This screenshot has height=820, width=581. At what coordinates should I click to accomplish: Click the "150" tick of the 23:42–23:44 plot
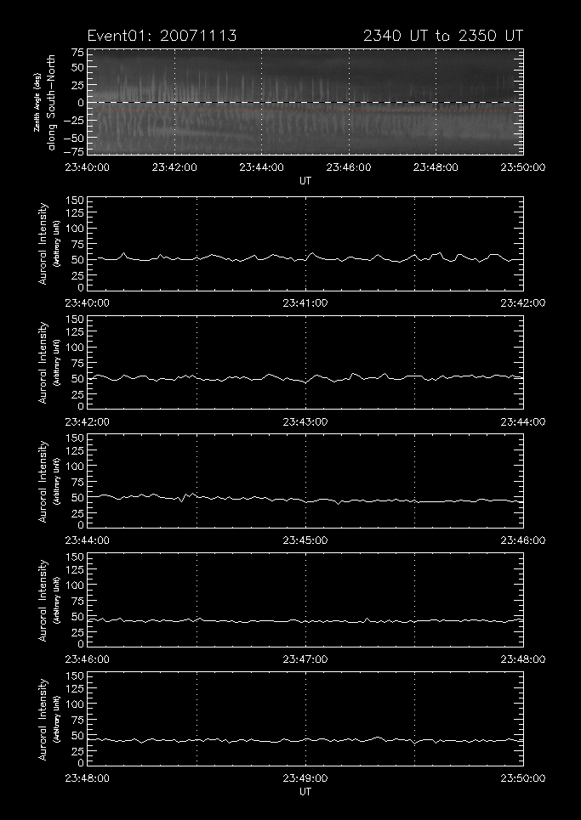pyautogui.click(x=77, y=320)
